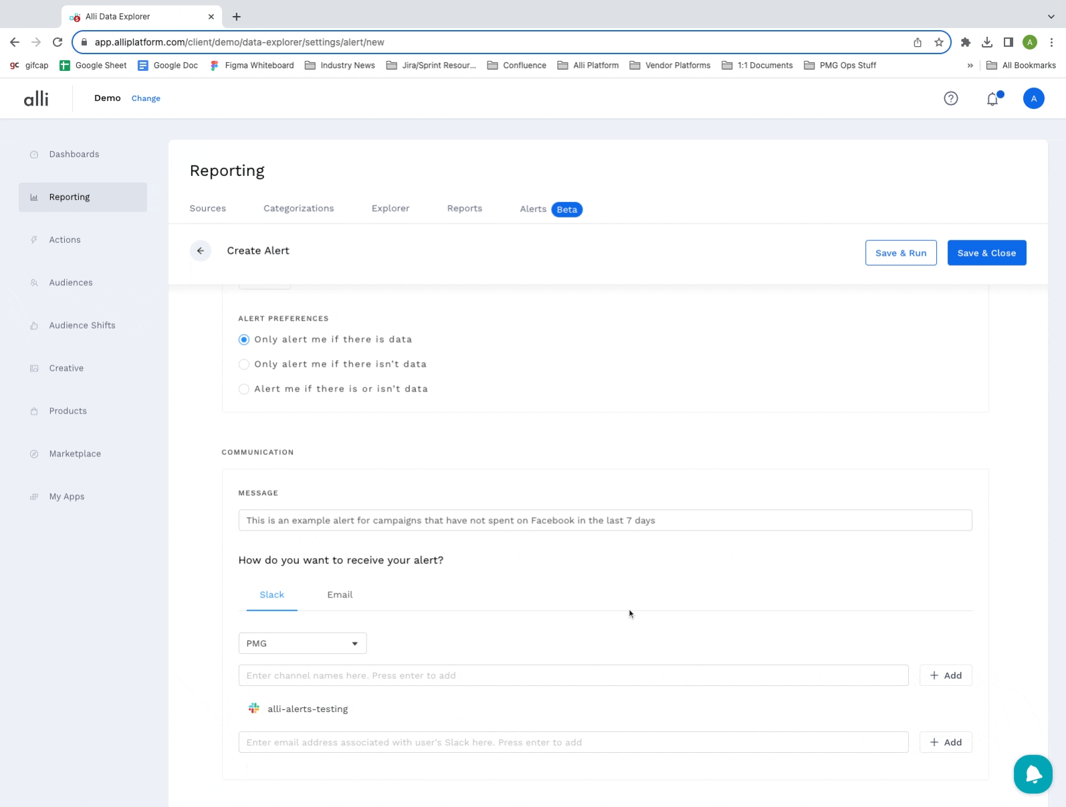The width and height of the screenshot is (1066, 807).
Task: Open the user avatar profile menu
Action: coord(1033,98)
